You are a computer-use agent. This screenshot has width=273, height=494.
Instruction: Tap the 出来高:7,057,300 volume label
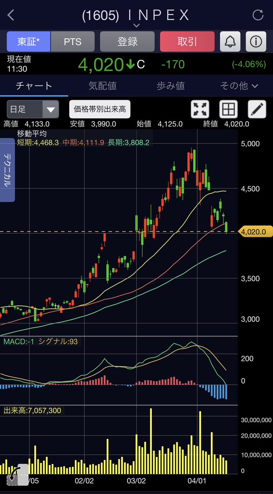tap(32, 410)
